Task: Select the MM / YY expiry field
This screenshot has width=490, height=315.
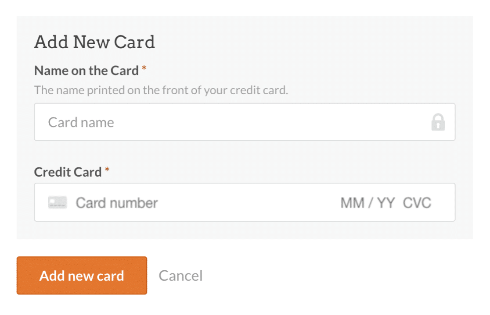Action: (367, 203)
